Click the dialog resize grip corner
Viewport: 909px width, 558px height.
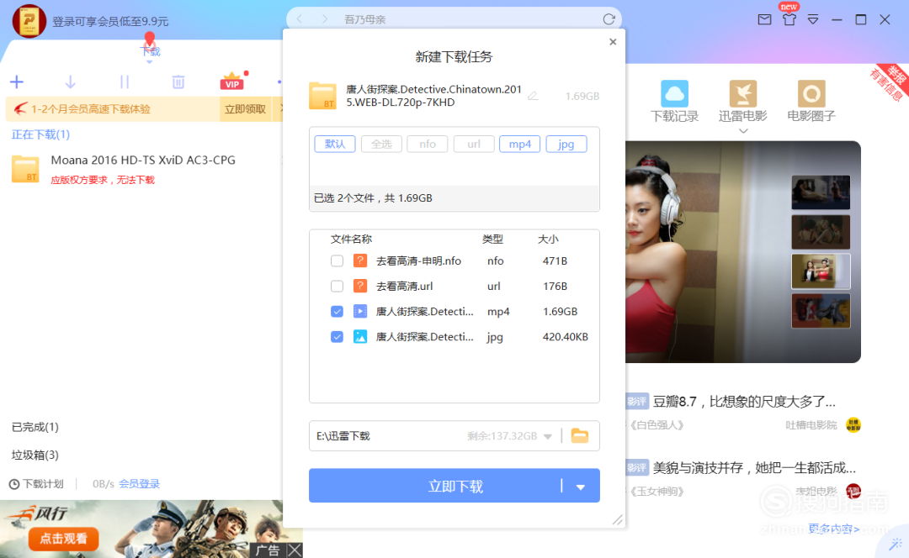618,520
